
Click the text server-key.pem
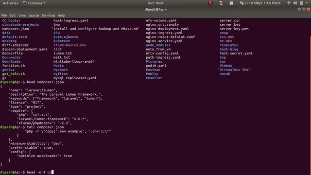point(234,29)
